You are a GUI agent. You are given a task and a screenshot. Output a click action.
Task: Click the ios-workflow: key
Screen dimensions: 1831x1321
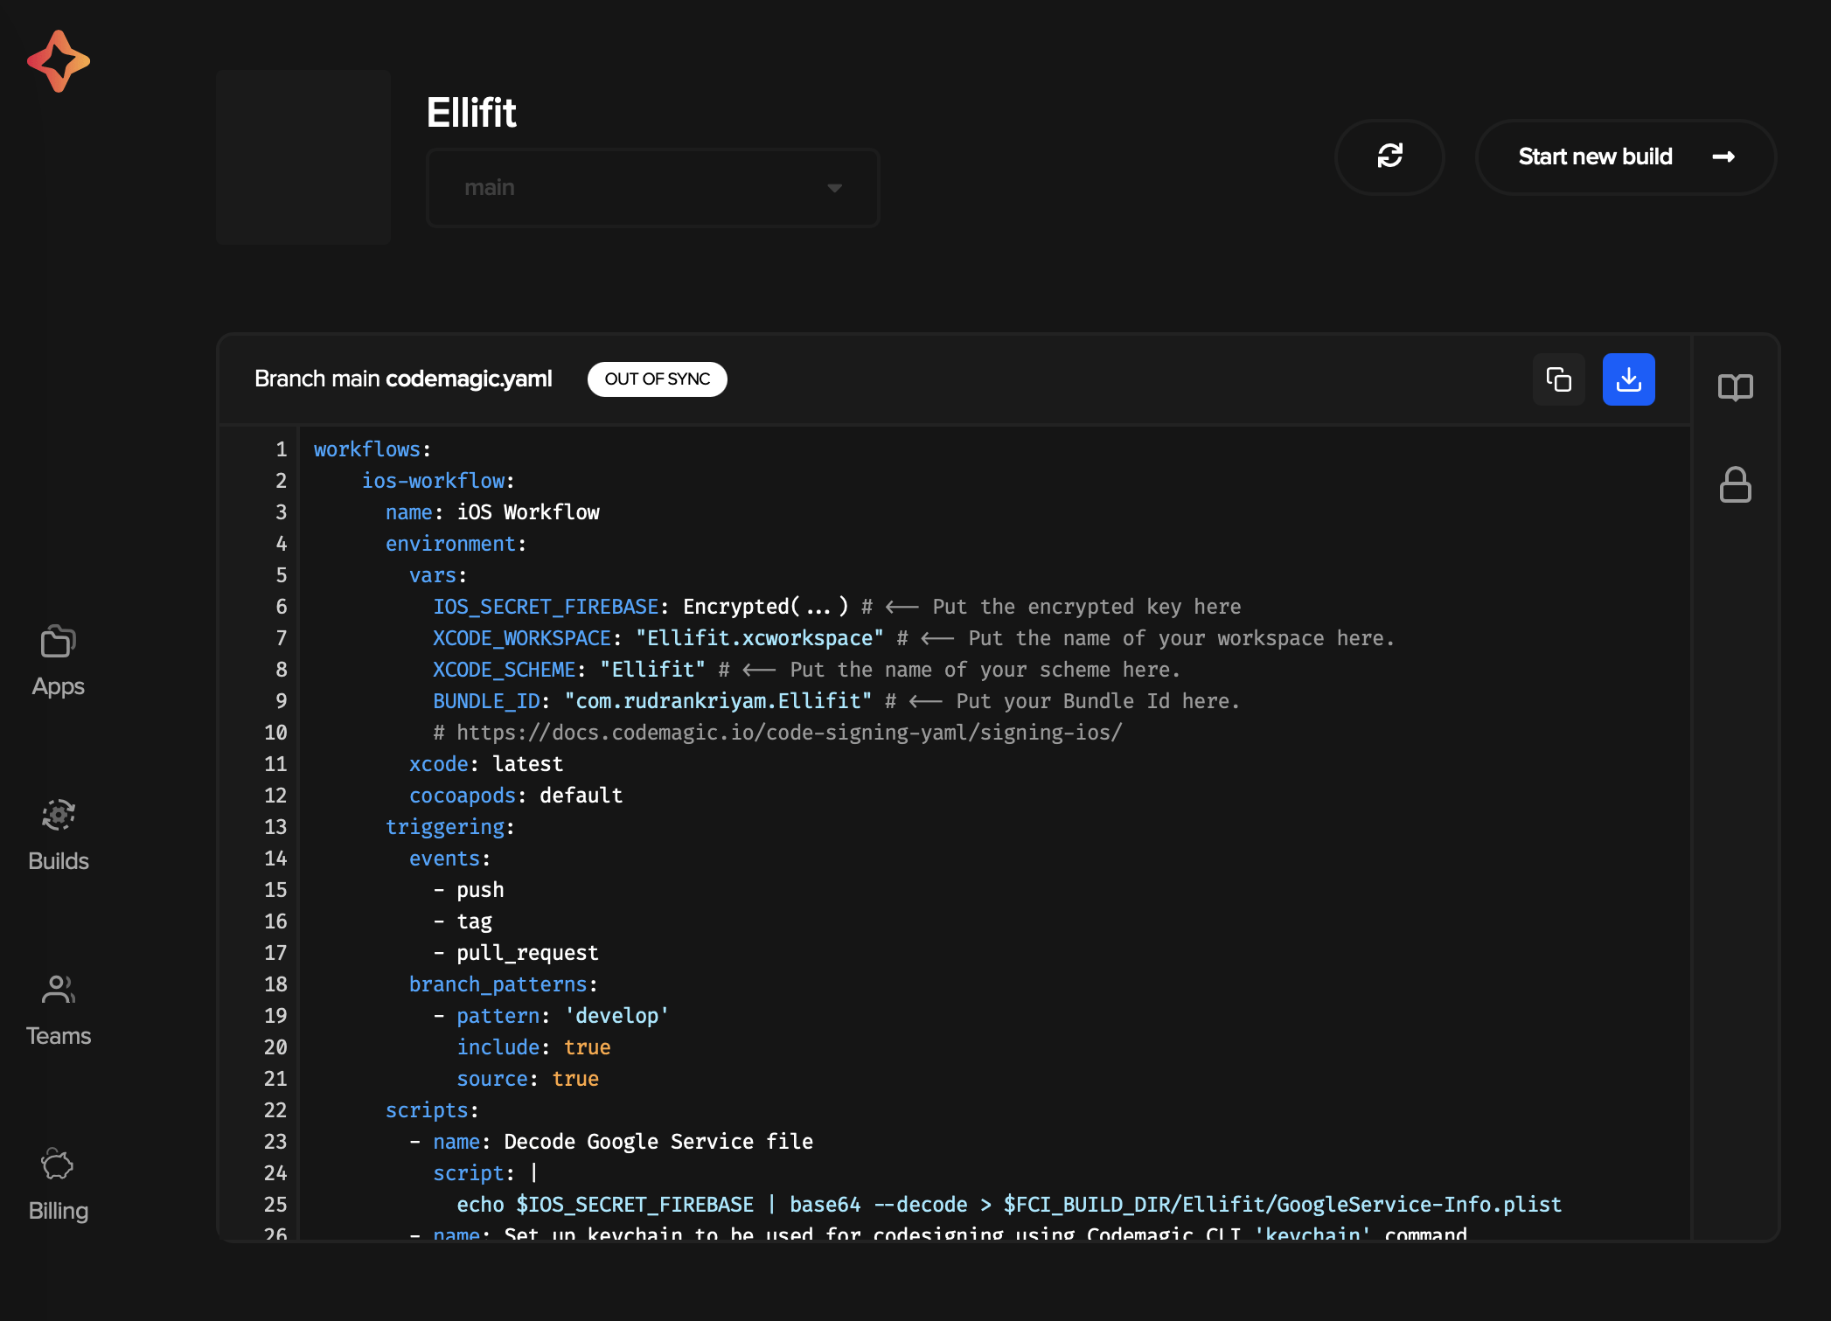point(438,481)
